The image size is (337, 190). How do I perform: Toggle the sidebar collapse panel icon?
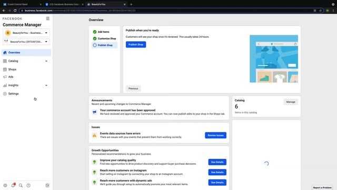click(x=47, y=185)
